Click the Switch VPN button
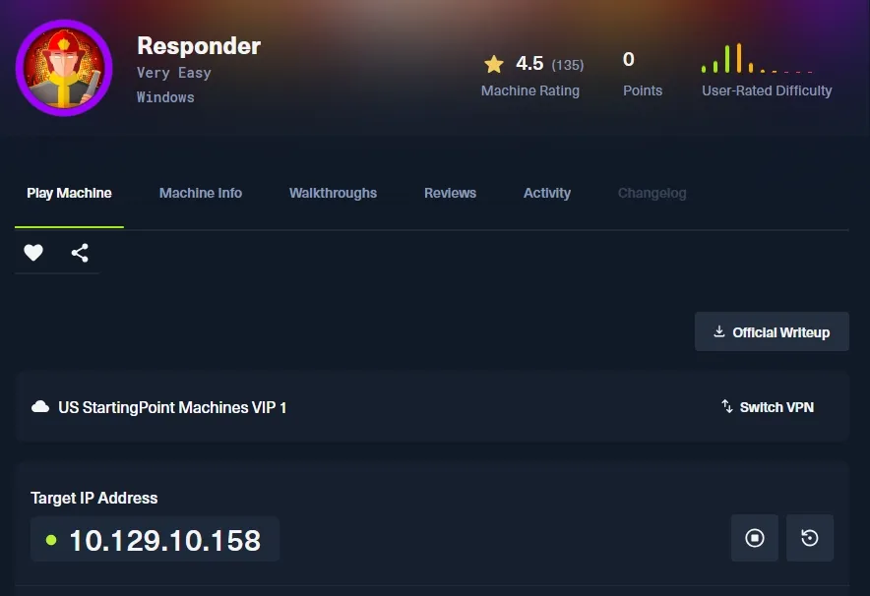The height and width of the screenshot is (596, 870). coord(768,407)
